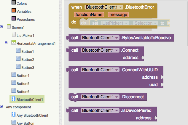Click the HorizontalArrangement1 layout icon
The width and height of the screenshot is (188, 125).
tap(14, 43)
